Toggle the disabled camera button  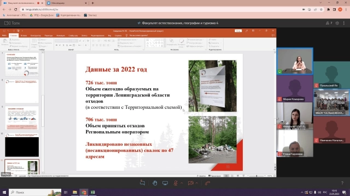tap(191, 183)
